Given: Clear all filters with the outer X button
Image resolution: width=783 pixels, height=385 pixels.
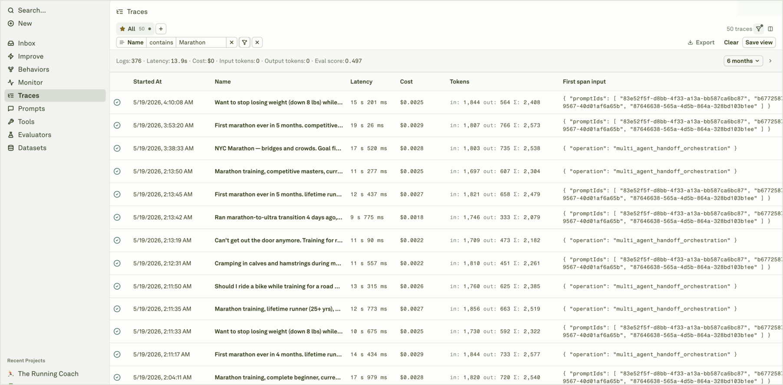Looking at the screenshot, I should [257, 42].
